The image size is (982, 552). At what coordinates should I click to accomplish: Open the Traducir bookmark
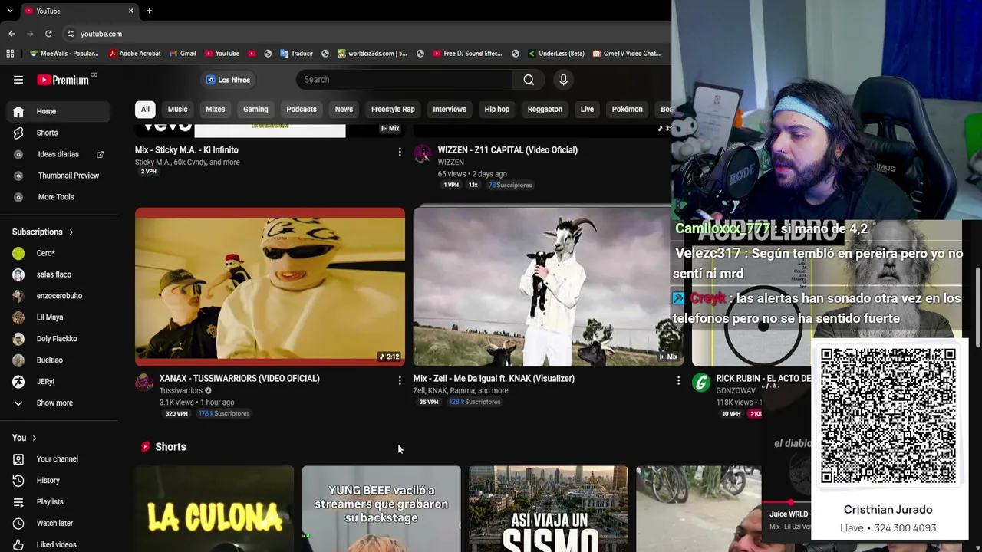[x=296, y=54]
